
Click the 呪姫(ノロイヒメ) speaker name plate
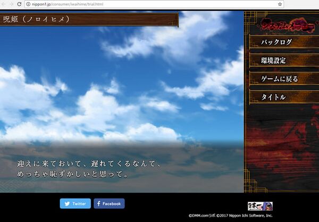pos(89,19)
